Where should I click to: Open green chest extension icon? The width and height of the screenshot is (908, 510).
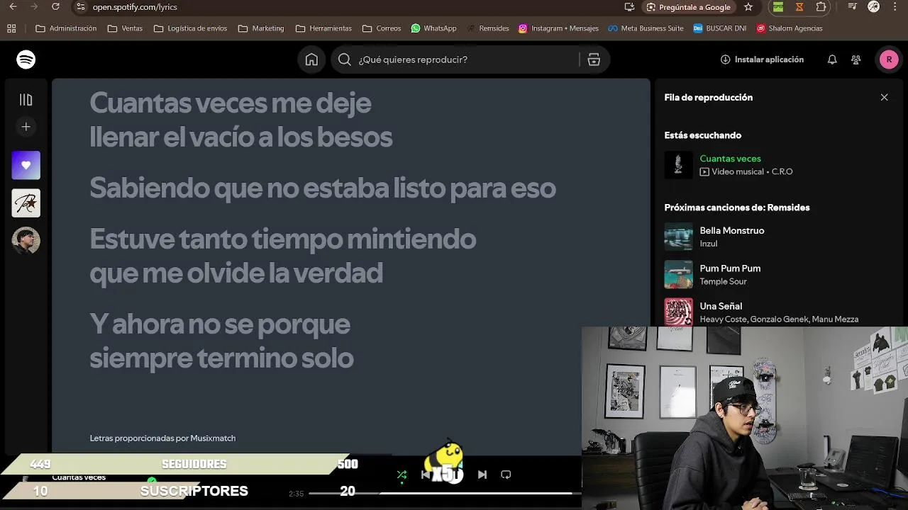778,7
